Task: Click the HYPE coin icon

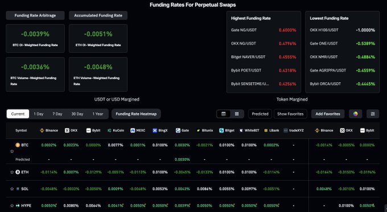Action: point(18,206)
